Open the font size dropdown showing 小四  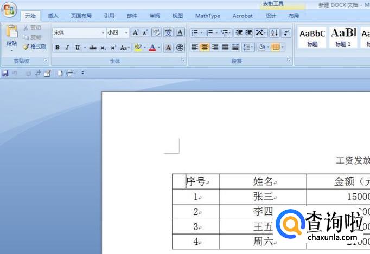click(126, 32)
